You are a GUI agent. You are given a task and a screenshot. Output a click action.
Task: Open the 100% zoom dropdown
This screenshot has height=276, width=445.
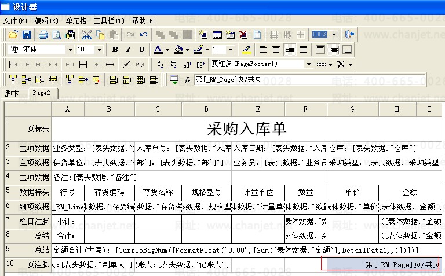[334, 35]
